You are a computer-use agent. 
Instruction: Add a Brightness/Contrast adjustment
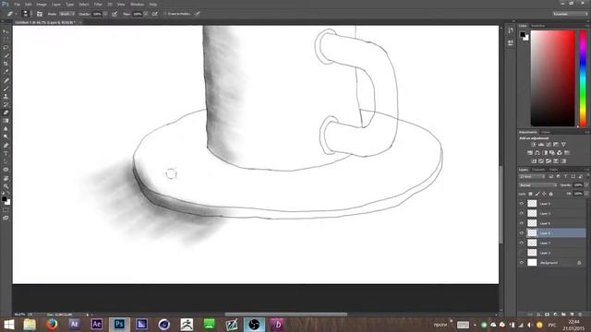(x=534, y=145)
